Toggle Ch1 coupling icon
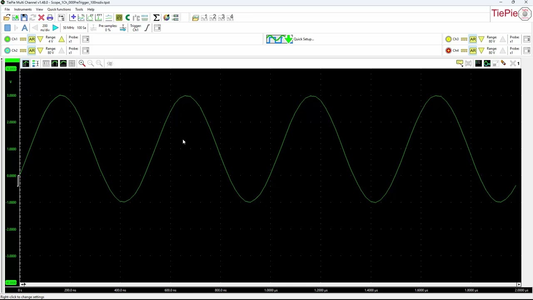 pyautogui.click(x=23, y=39)
